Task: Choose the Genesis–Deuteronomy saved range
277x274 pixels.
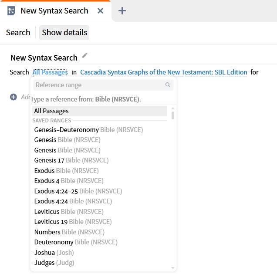Action: (x=100, y=130)
